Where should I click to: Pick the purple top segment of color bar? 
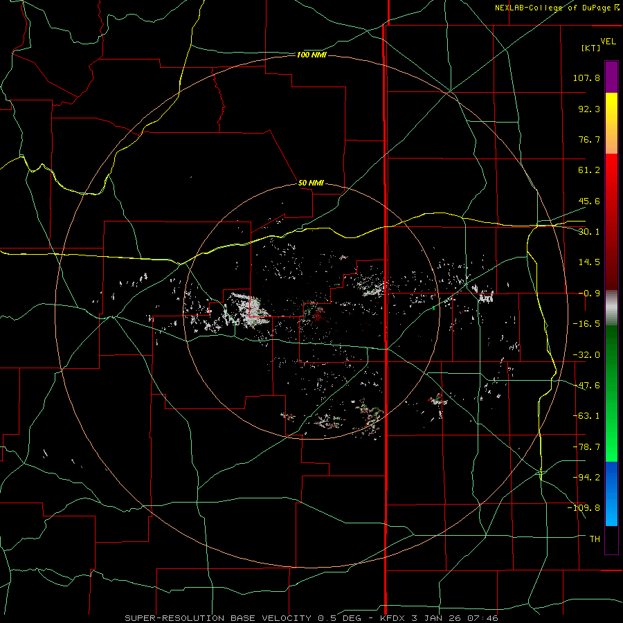click(611, 77)
